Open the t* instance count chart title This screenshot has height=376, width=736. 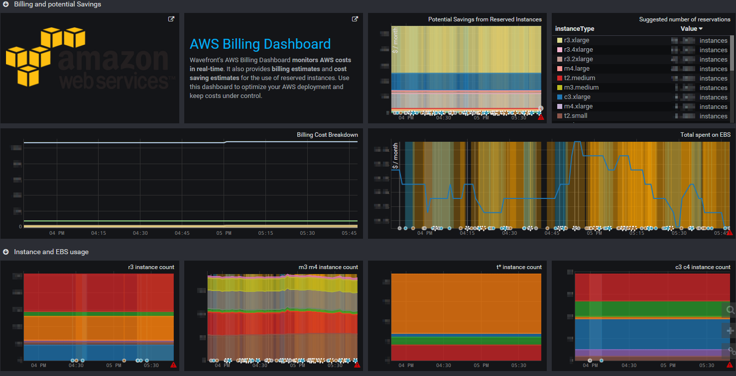click(519, 267)
